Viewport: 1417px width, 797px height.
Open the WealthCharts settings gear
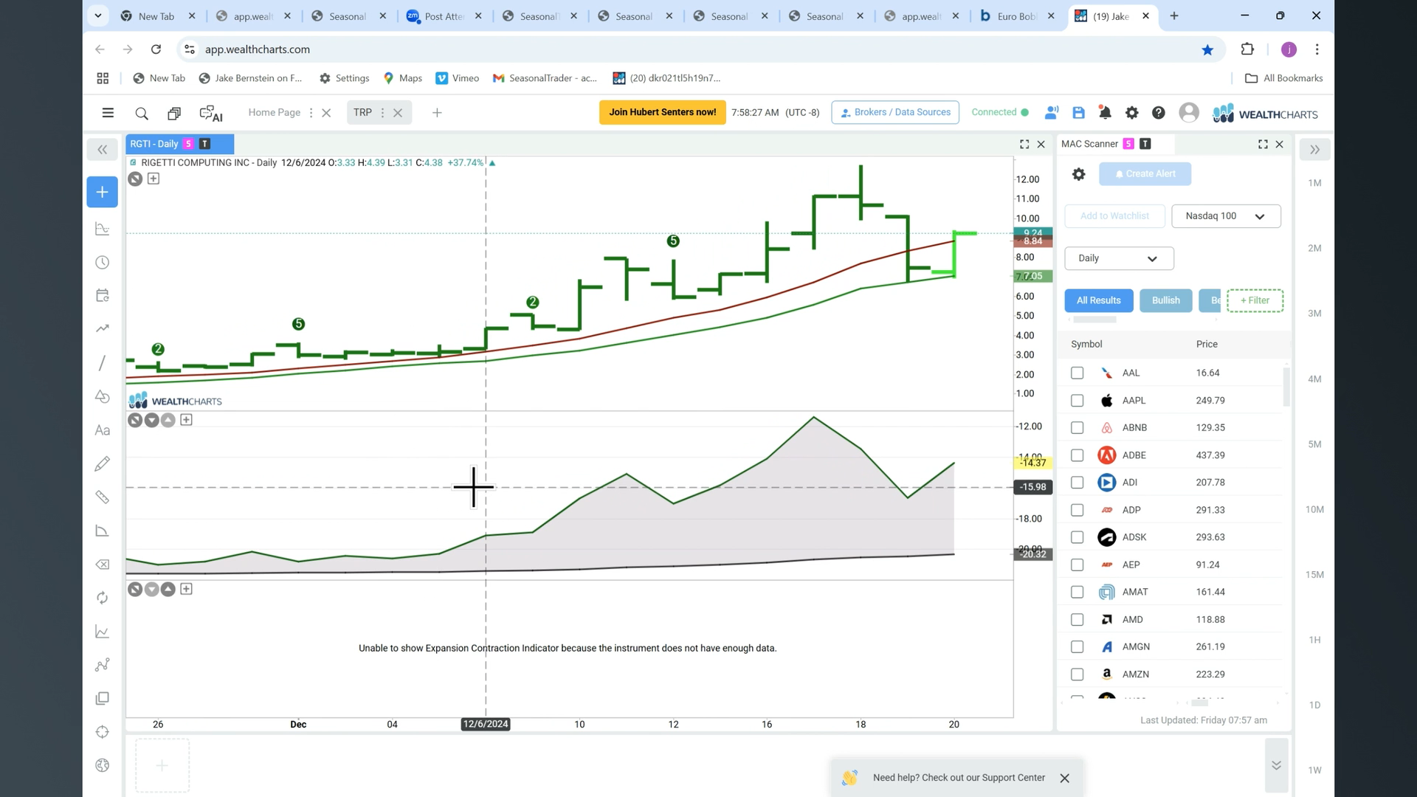pos(1131,112)
